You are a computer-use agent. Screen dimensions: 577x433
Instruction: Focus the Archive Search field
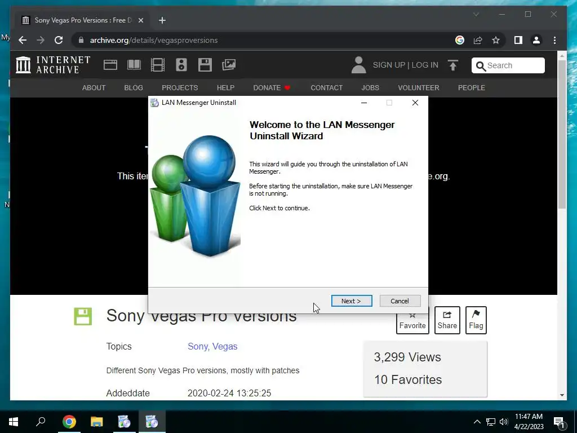[508, 65]
